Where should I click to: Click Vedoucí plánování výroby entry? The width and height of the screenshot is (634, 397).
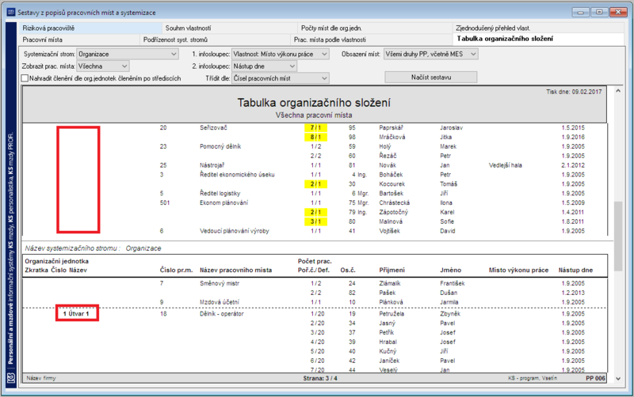pos(234,231)
